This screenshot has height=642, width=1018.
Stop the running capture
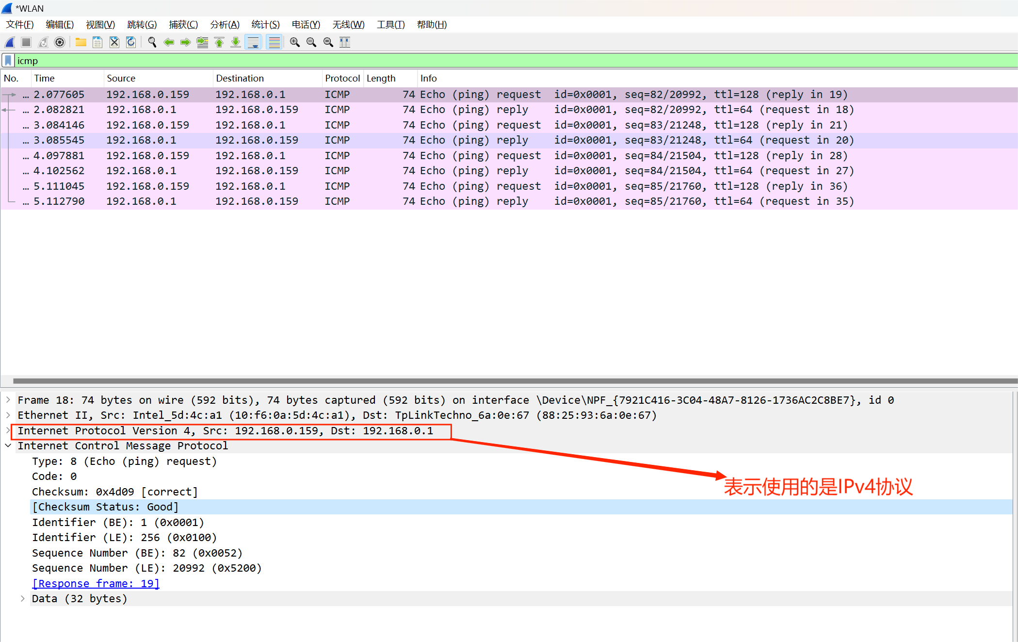click(x=26, y=43)
